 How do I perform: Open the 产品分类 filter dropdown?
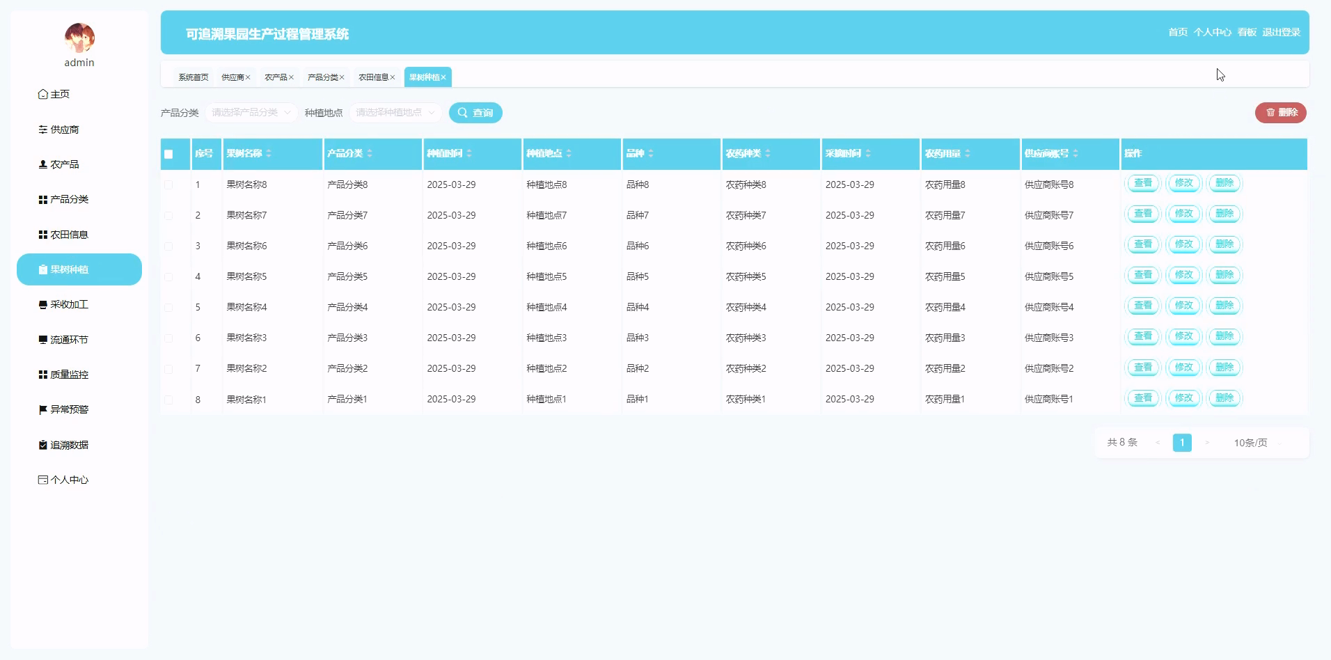(251, 113)
